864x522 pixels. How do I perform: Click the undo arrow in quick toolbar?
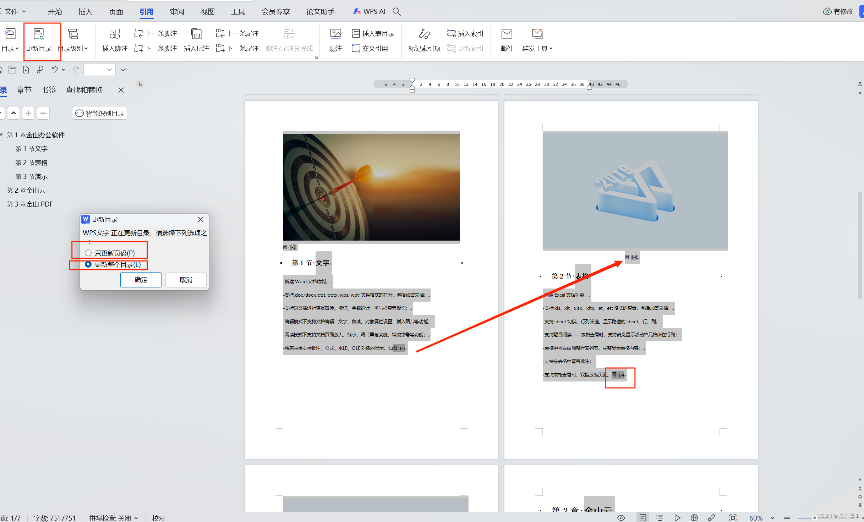point(55,70)
